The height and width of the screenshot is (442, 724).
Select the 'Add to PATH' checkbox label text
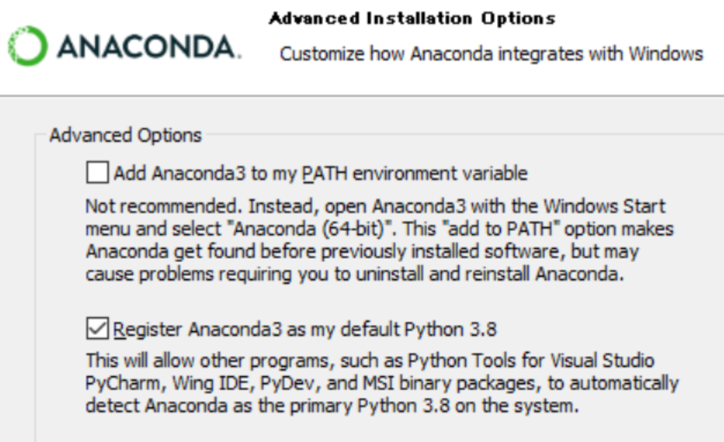coord(321,173)
